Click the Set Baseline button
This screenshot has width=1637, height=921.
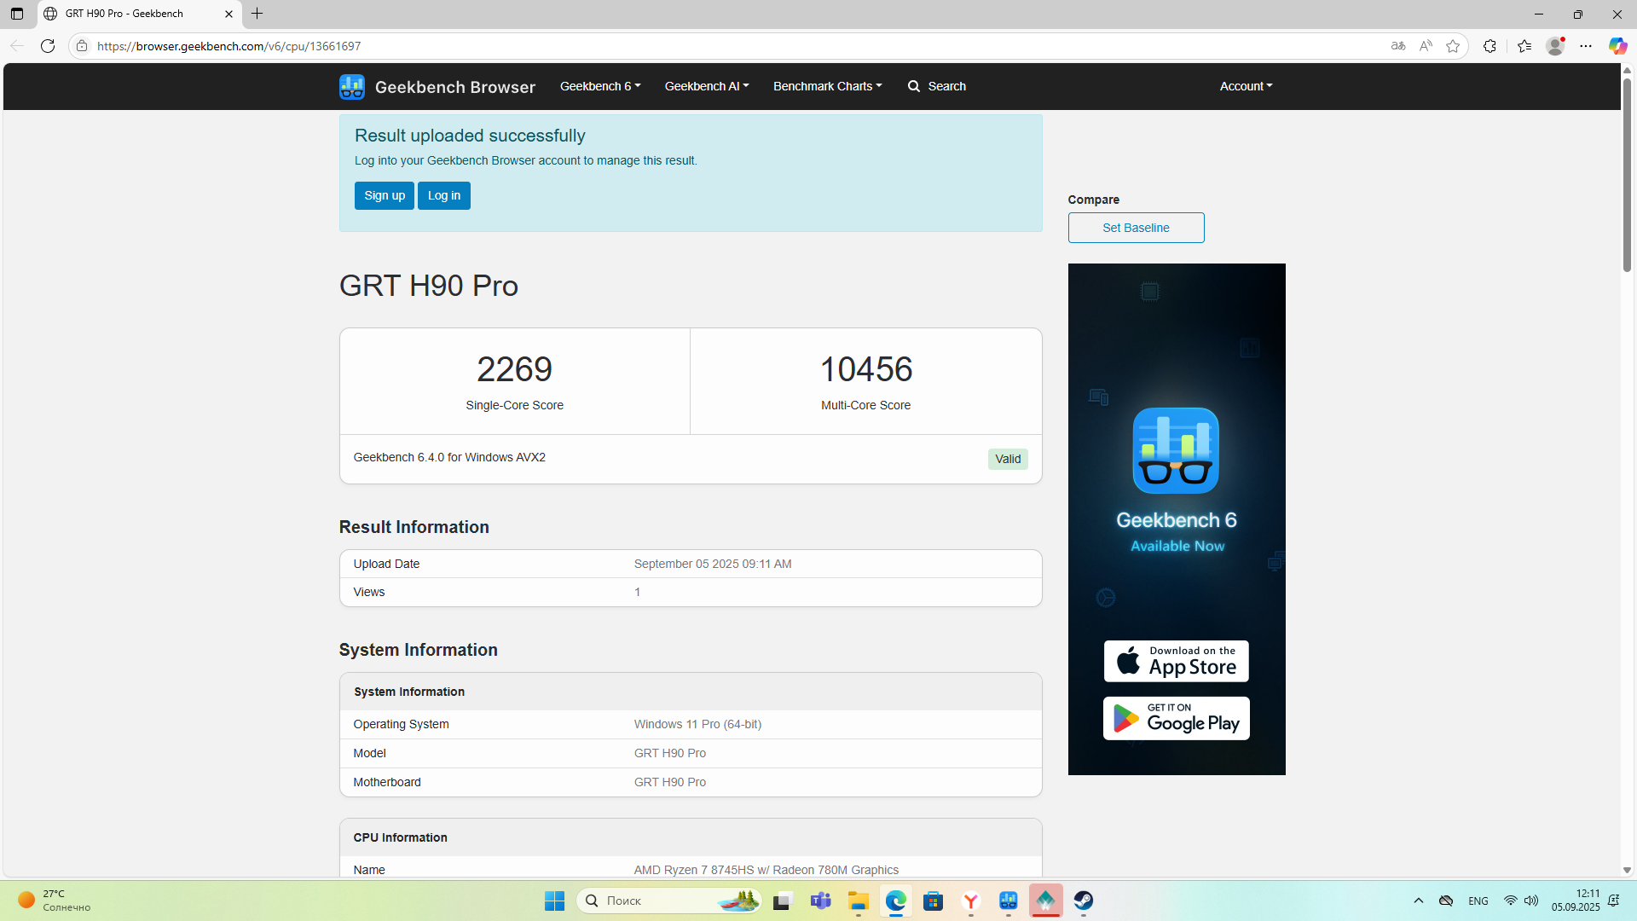coord(1136,228)
